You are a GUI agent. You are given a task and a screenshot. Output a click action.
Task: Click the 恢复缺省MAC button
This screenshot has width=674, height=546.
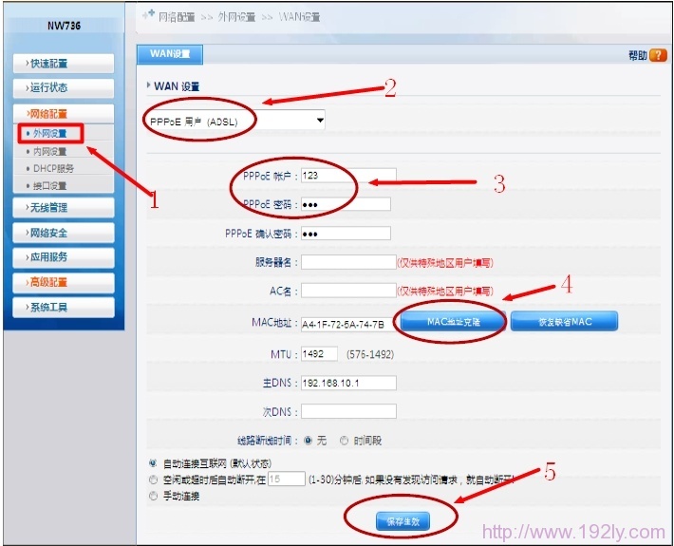pyautogui.click(x=564, y=322)
